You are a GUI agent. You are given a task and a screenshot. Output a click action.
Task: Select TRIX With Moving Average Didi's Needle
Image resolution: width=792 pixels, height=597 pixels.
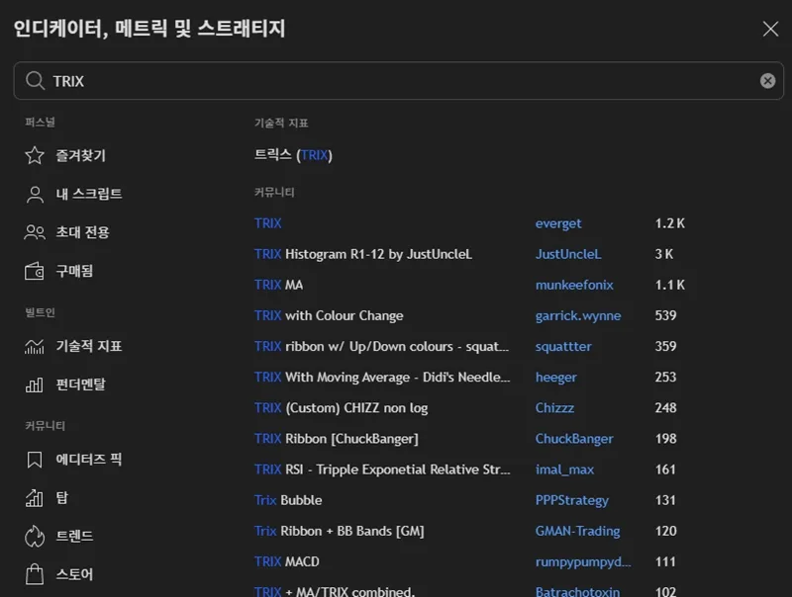382,378
